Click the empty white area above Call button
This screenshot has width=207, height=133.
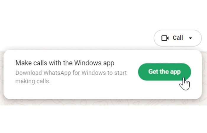[178, 14]
